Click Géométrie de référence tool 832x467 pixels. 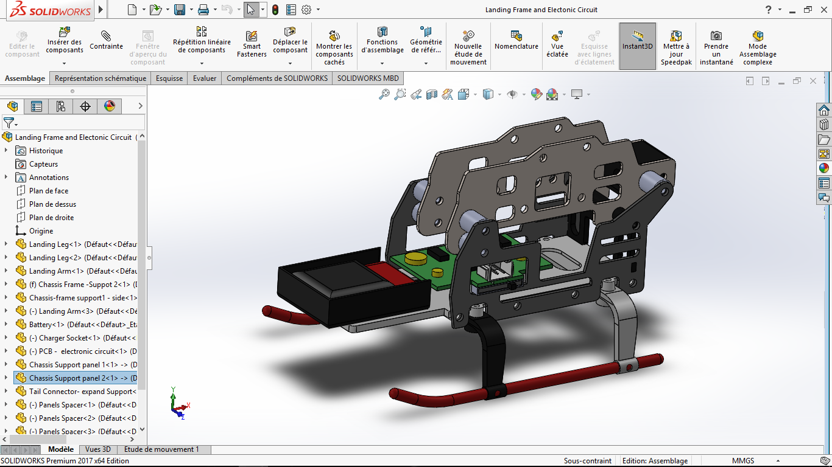click(x=426, y=41)
